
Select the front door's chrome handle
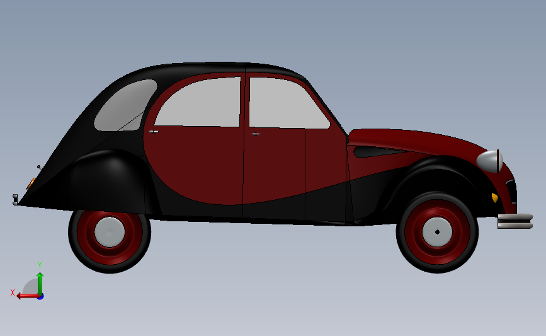pos(256,134)
